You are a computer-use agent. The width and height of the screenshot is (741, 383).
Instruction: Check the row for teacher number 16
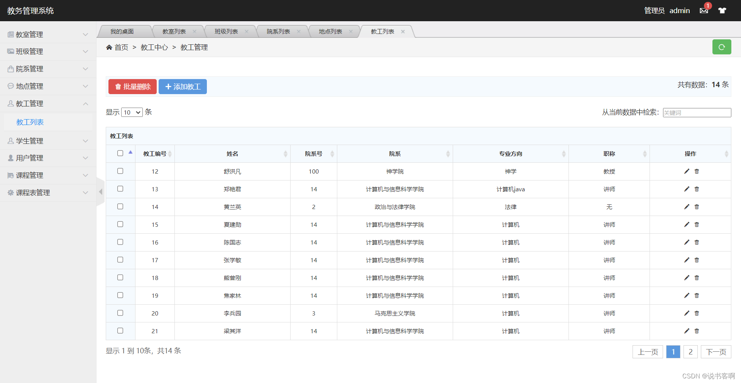120,242
